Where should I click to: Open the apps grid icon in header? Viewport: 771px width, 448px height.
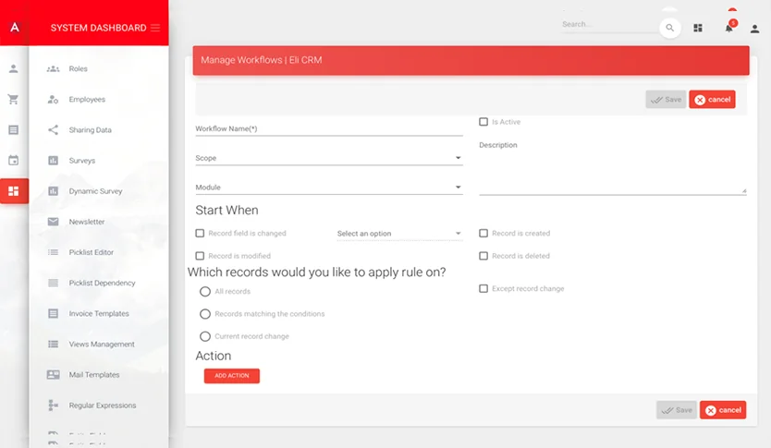[698, 28]
